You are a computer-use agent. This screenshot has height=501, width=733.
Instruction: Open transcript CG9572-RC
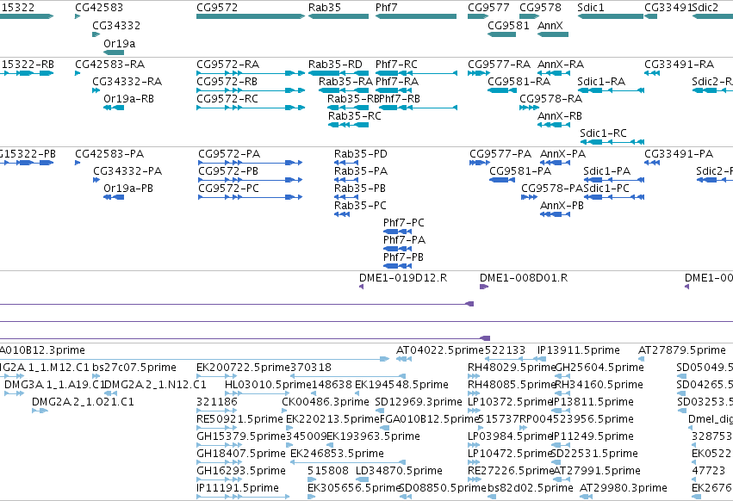pyautogui.click(x=227, y=99)
